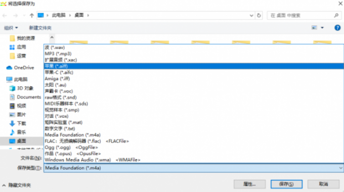Click the 保存(S) button
This screenshot has width=344, height=192.
pos(286,184)
